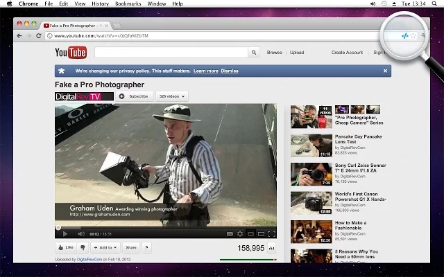The height and width of the screenshot is (277, 444).
Task: Open the Pro Photographer Cheap Camera series thumbnail
Action: (x=311, y=117)
